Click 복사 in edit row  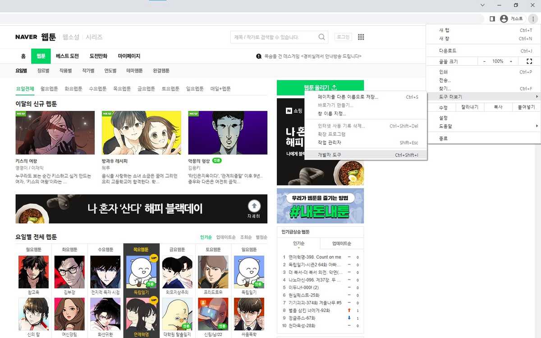click(x=498, y=107)
